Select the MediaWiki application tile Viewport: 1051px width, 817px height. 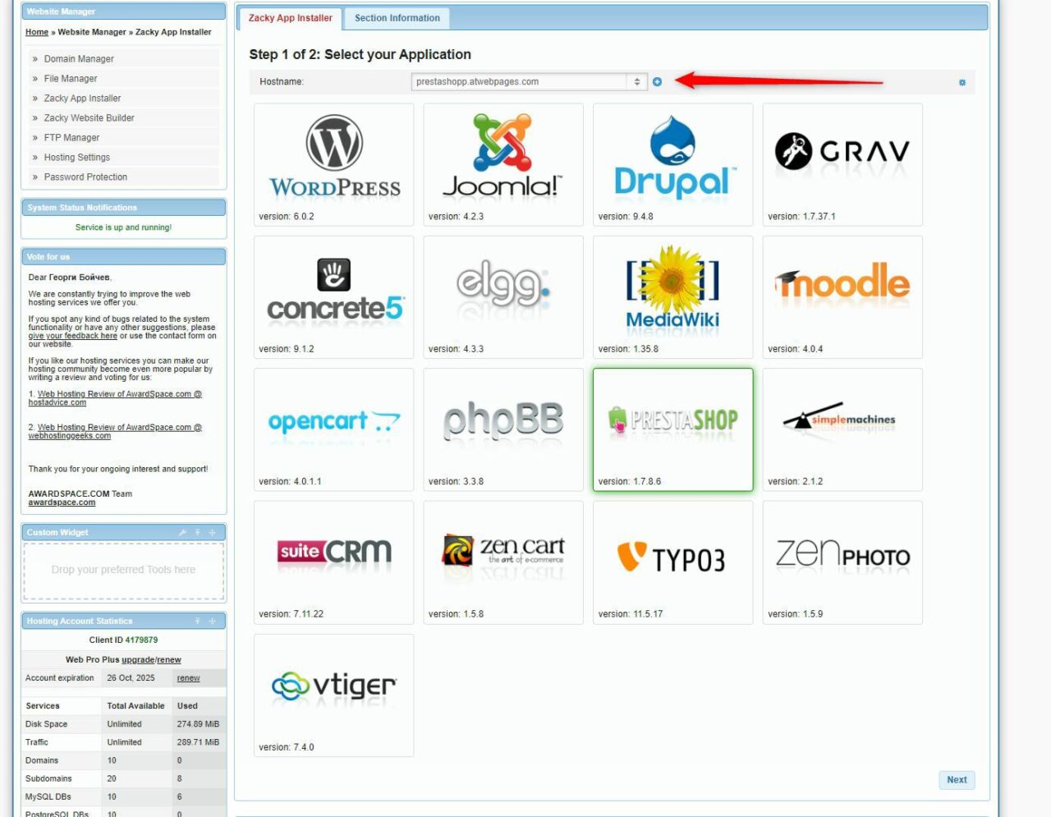(672, 287)
